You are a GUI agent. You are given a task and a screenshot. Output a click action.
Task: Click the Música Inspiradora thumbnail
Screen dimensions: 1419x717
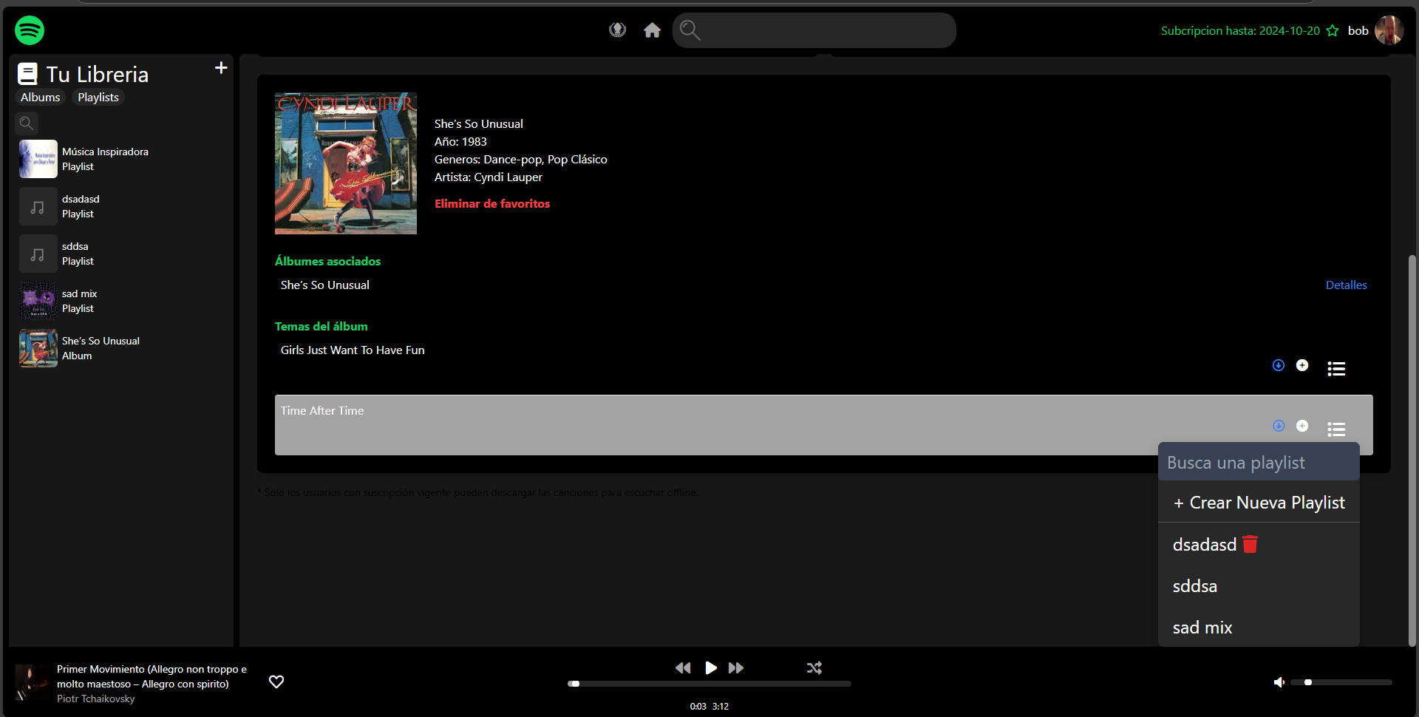(38, 159)
